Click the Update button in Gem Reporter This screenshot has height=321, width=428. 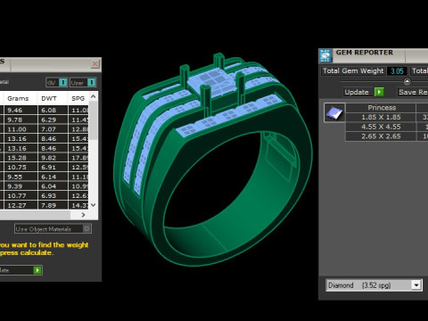point(364,92)
